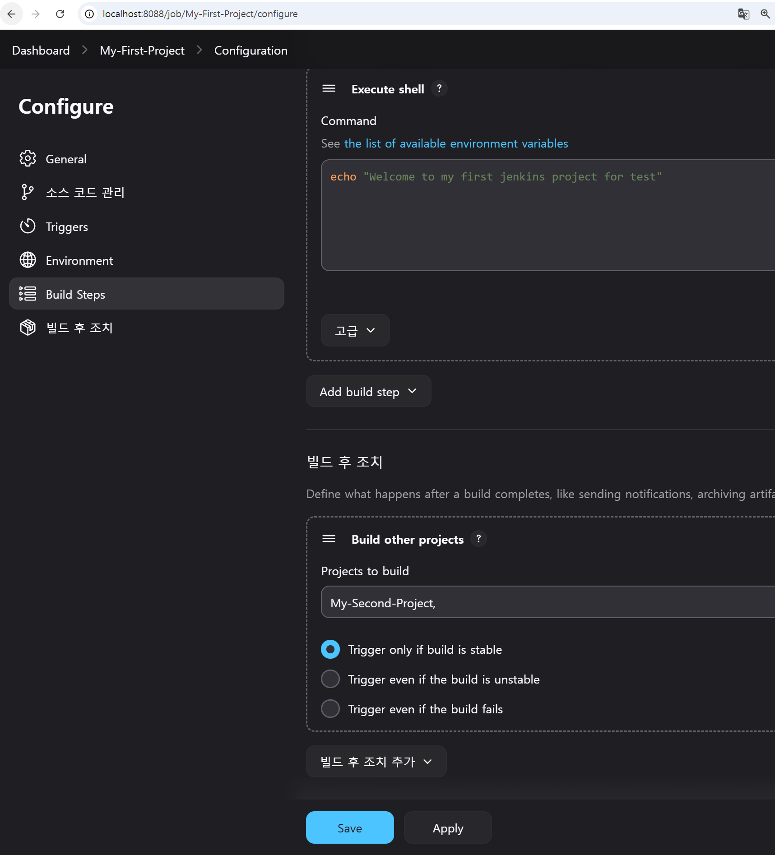Click the source code management branch icon

point(28,192)
